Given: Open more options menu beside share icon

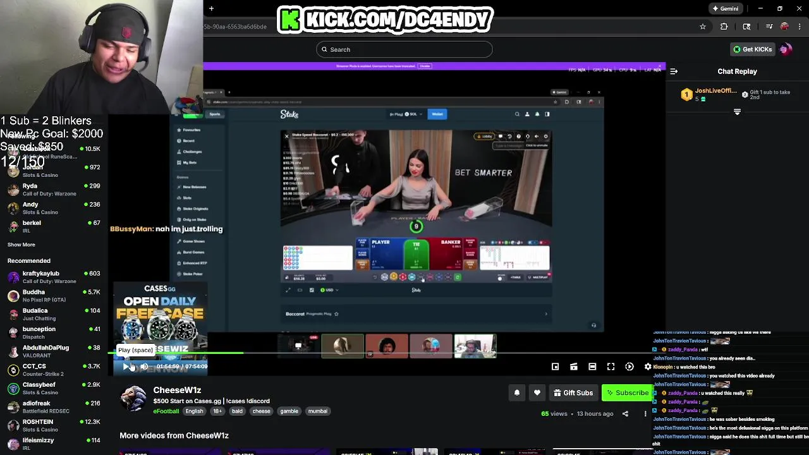Looking at the screenshot, I should click(x=645, y=414).
